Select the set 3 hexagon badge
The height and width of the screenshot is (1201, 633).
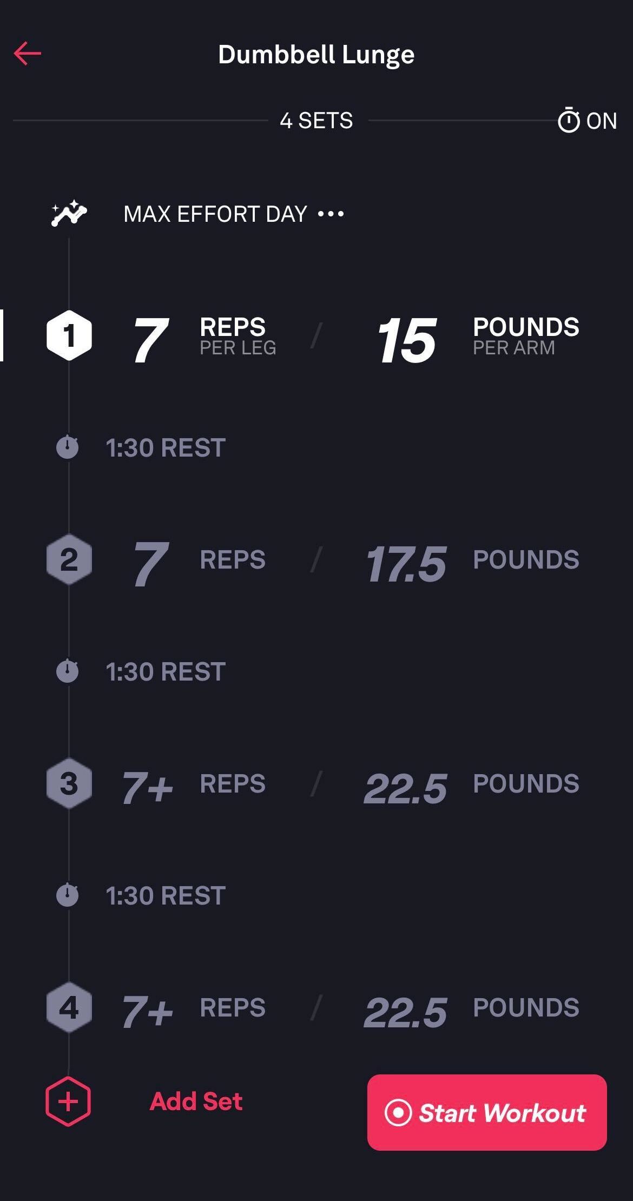[69, 783]
